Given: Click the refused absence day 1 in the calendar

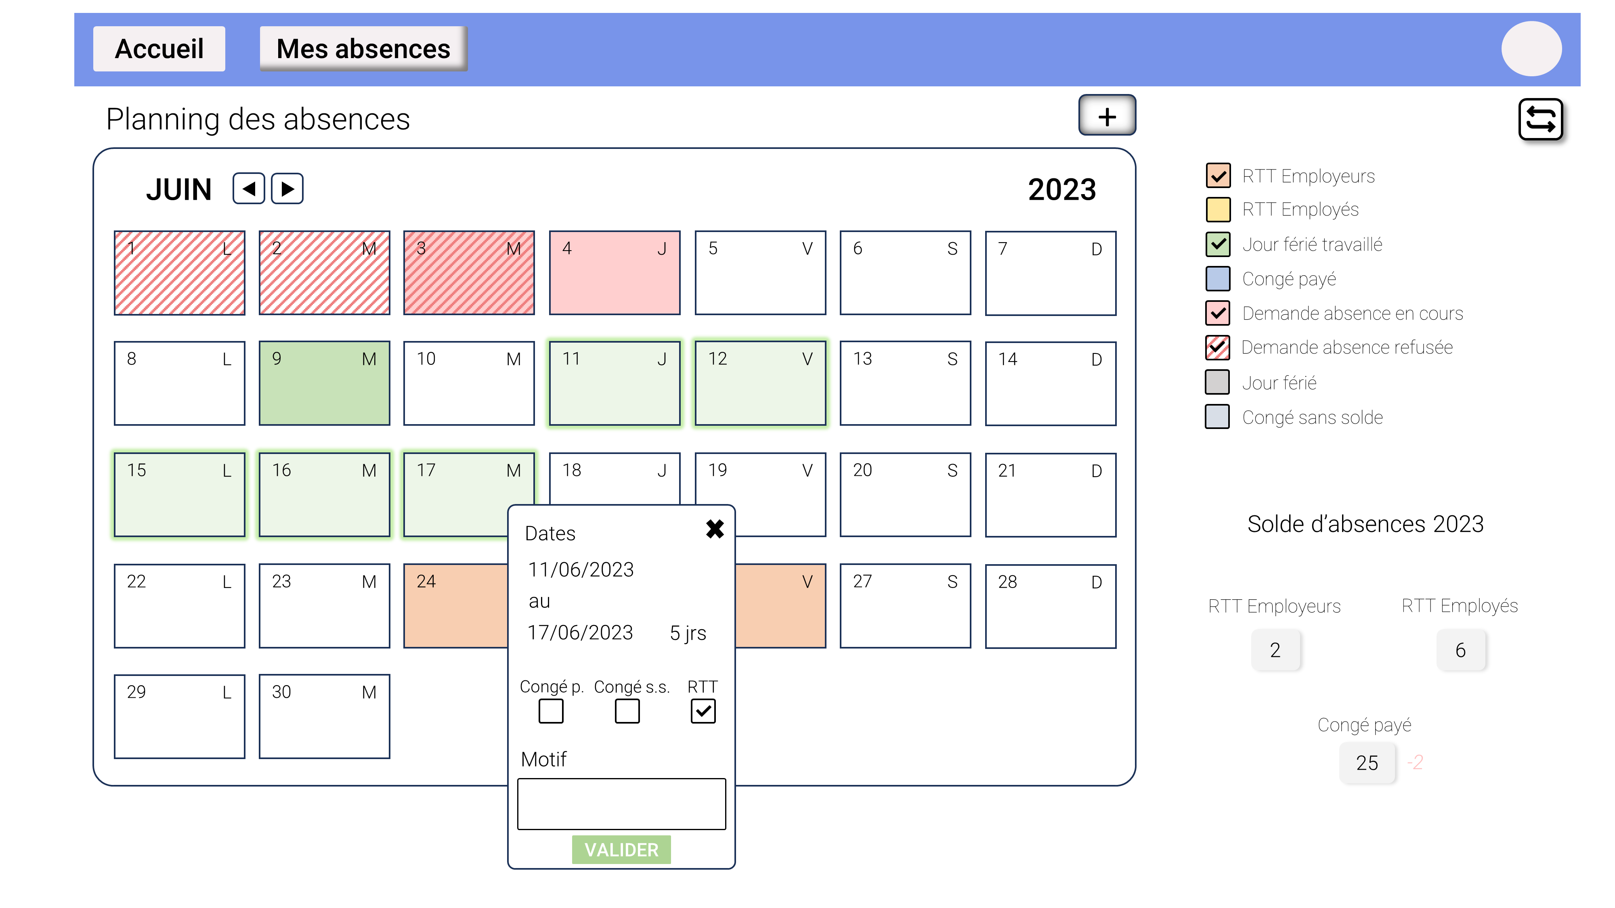Looking at the screenshot, I should click(x=179, y=272).
